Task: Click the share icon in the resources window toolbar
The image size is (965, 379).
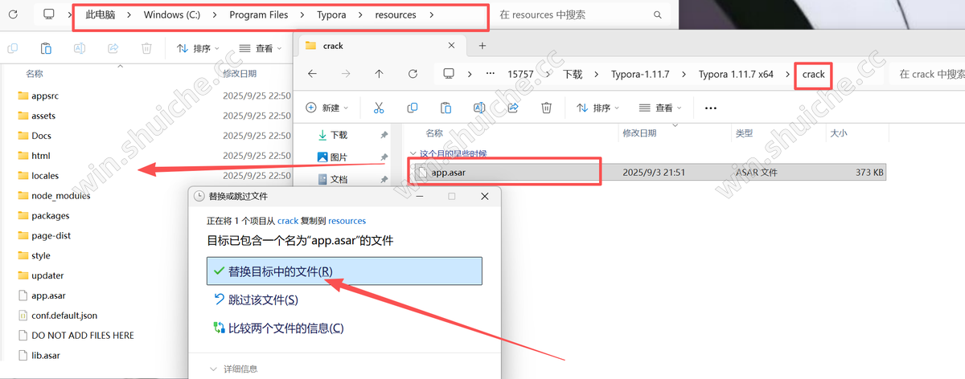Action: point(113,48)
